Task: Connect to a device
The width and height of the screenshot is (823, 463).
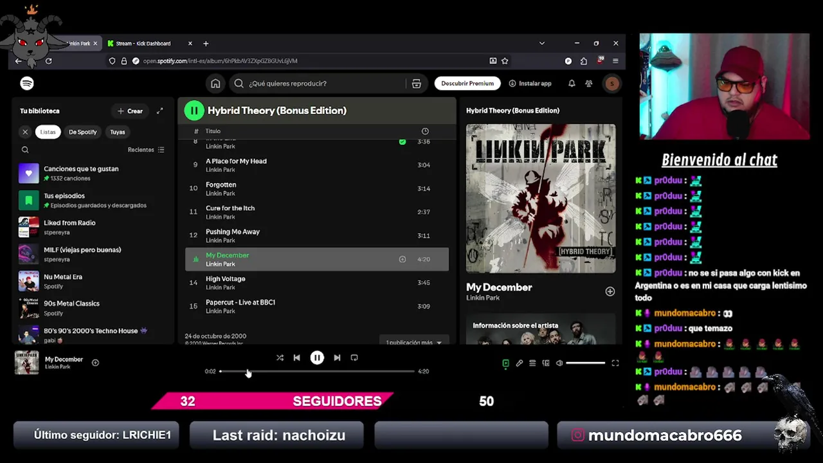Action: 546,363
